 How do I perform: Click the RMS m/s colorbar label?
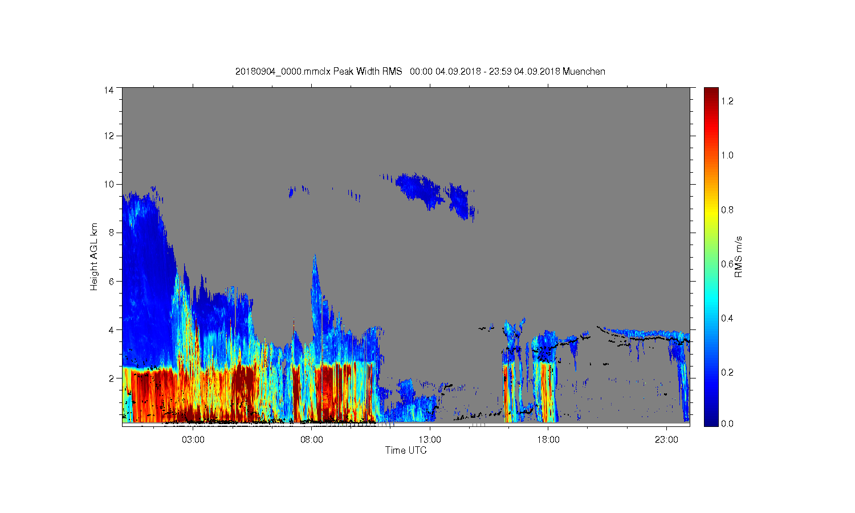click(738, 256)
